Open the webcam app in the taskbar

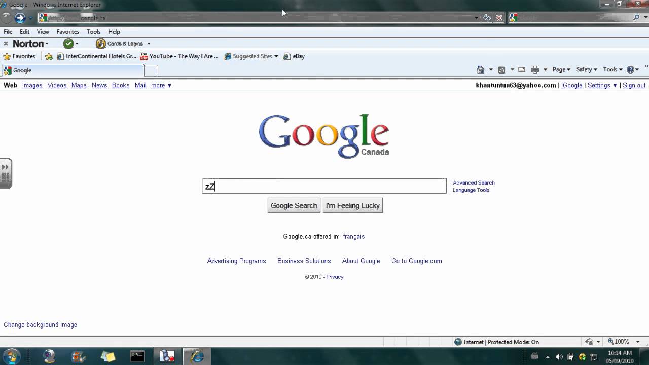pos(49,356)
